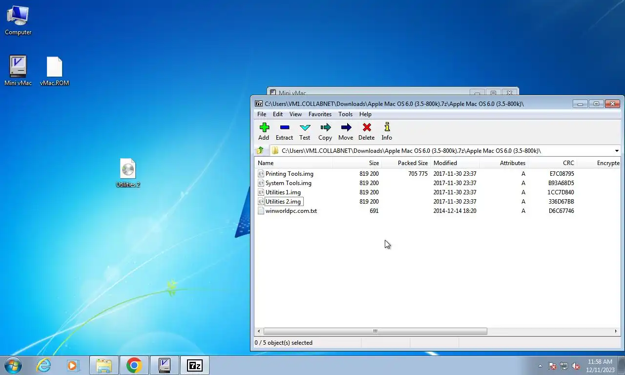This screenshot has width=625, height=375.
Task: Click the status text 0 / 5 object(s) selected
Action: pos(284,343)
